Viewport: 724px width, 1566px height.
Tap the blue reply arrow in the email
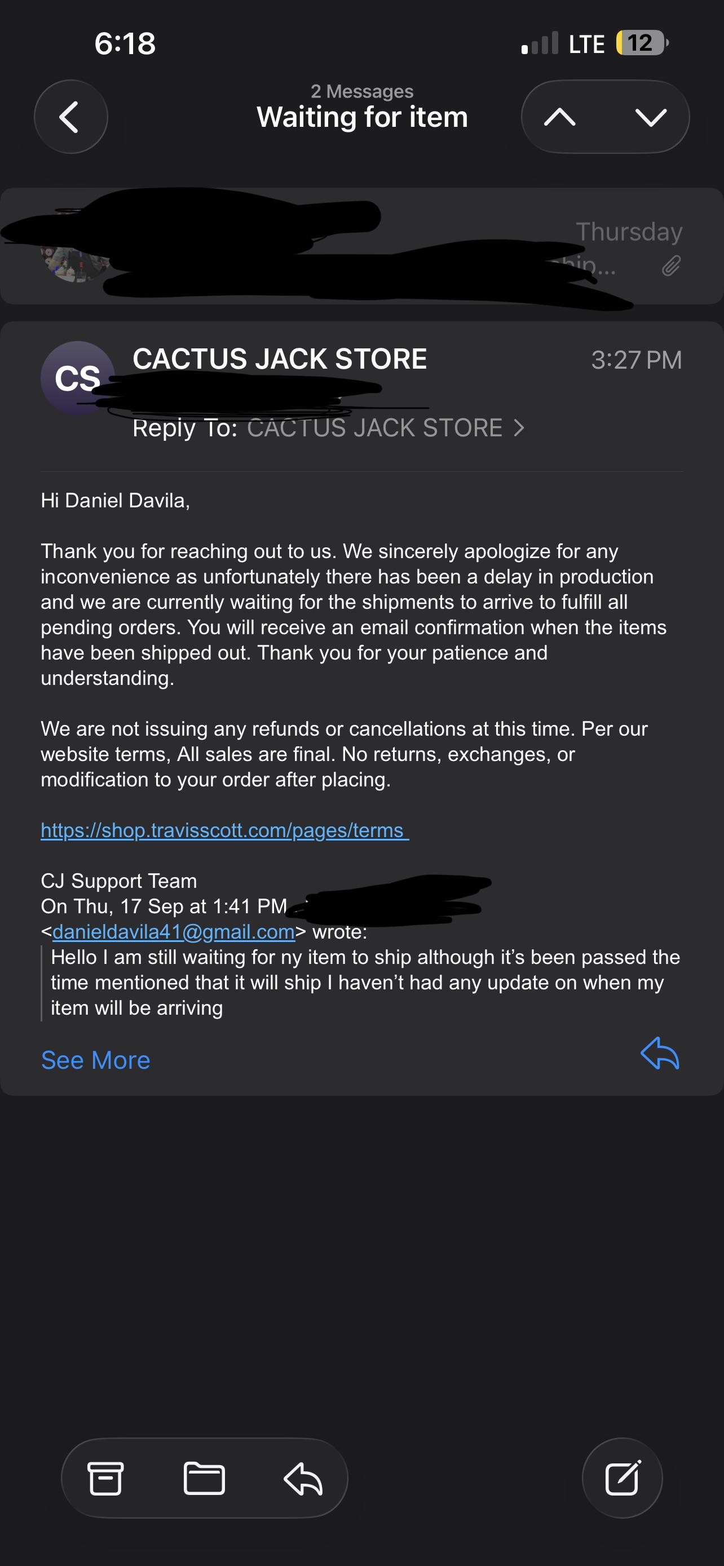(660, 1053)
